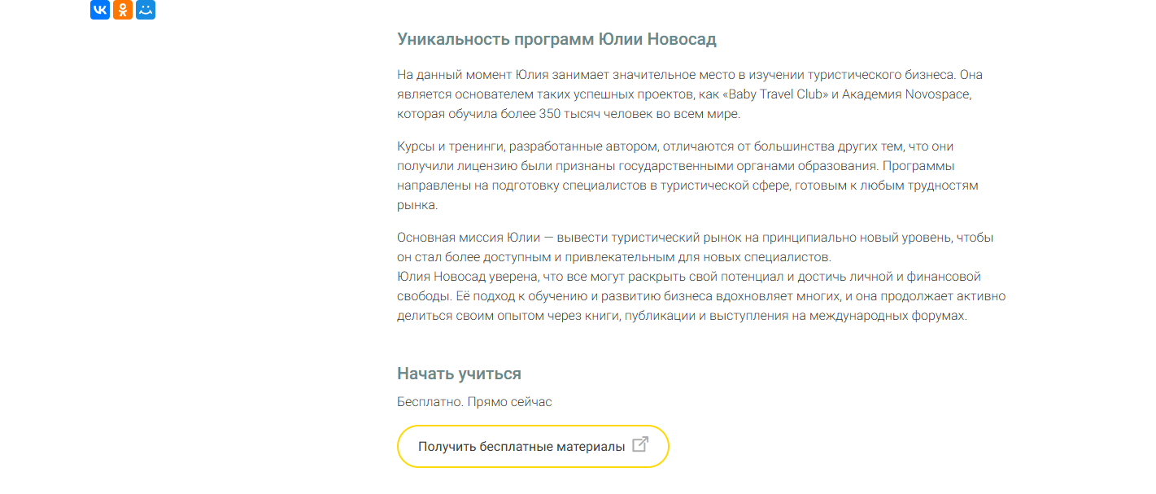
Task: Share the page on VK
Action: pyautogui.click(x=100, y=10)
